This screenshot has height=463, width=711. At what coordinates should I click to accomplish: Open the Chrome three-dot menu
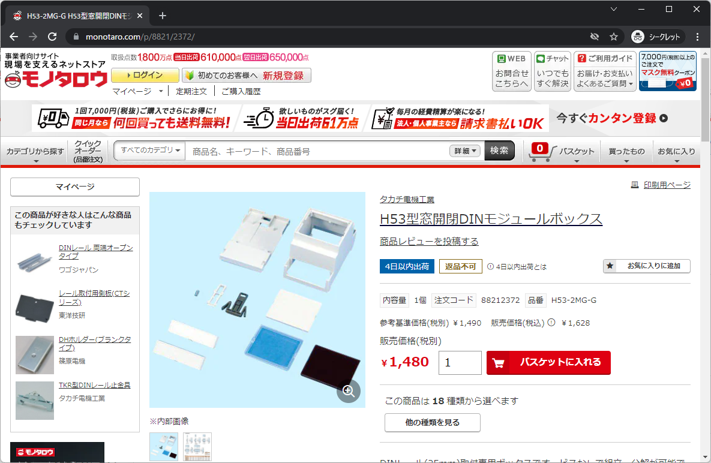click(697, 37)
